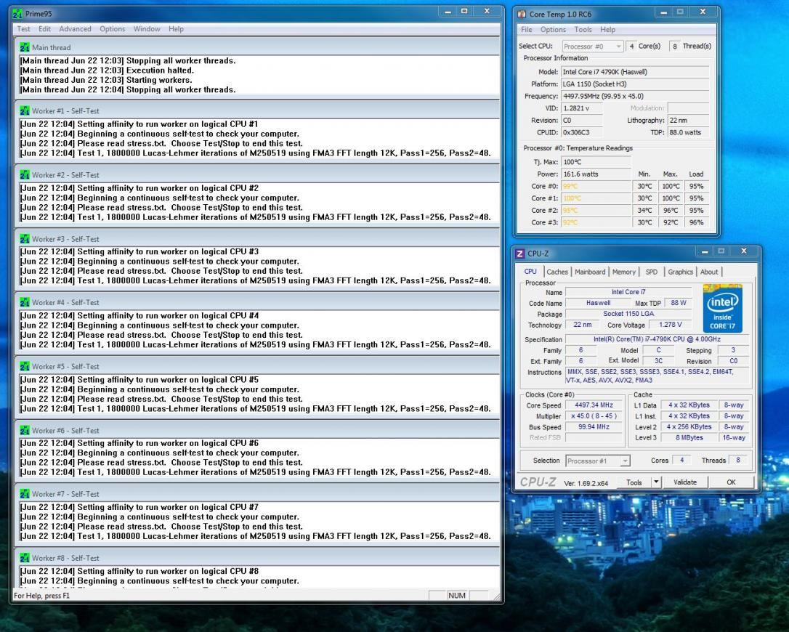Switch to the Graphics tab in CPU-Z
The width and height of the screenshot is (789, 632).
coord(680,272)
